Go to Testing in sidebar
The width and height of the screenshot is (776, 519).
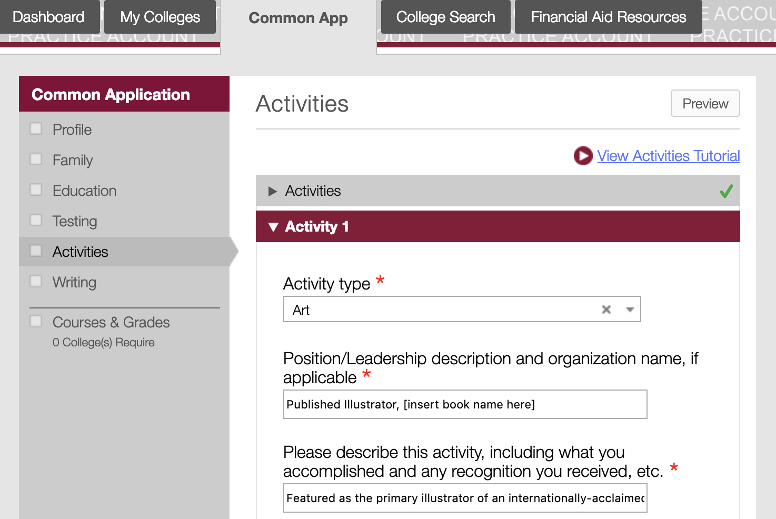pyautogui.click(x=75, y=221)
